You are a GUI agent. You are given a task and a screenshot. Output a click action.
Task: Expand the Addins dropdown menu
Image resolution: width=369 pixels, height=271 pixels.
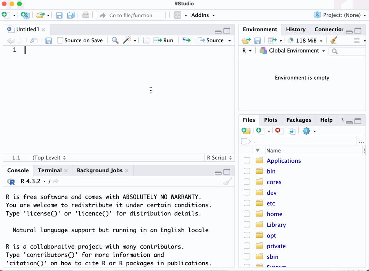click(203, 15)
